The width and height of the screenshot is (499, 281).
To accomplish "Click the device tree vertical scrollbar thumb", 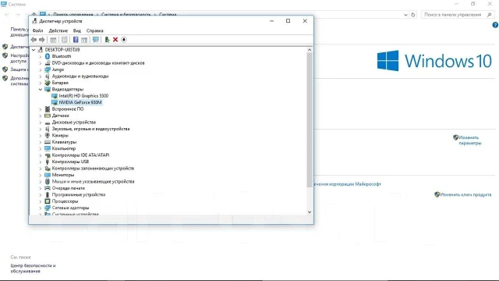I will coord(310,119).
